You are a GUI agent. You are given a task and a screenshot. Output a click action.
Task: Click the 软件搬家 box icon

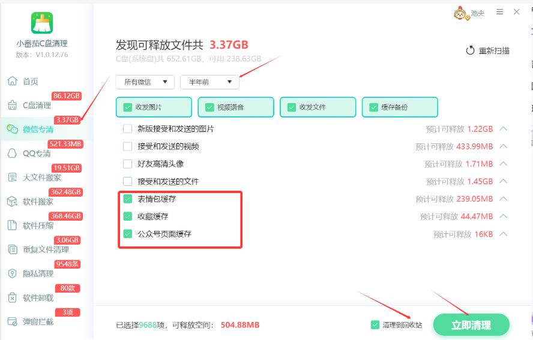12,201
